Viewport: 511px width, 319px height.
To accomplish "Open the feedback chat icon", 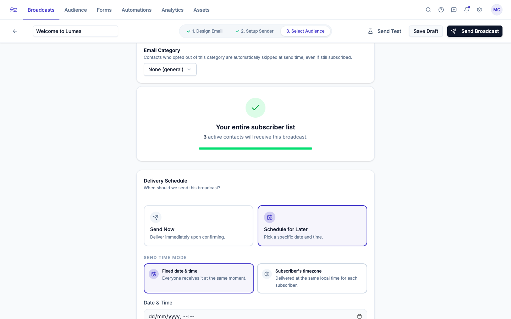I will [454, 10].
